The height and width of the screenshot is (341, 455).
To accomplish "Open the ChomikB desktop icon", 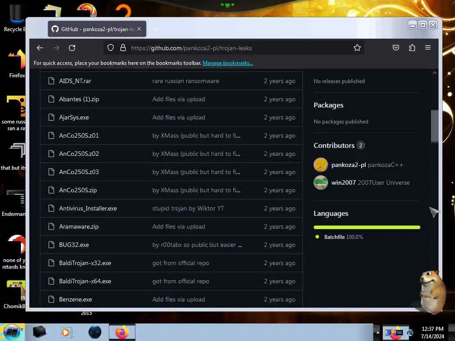I will pos(15,294).
